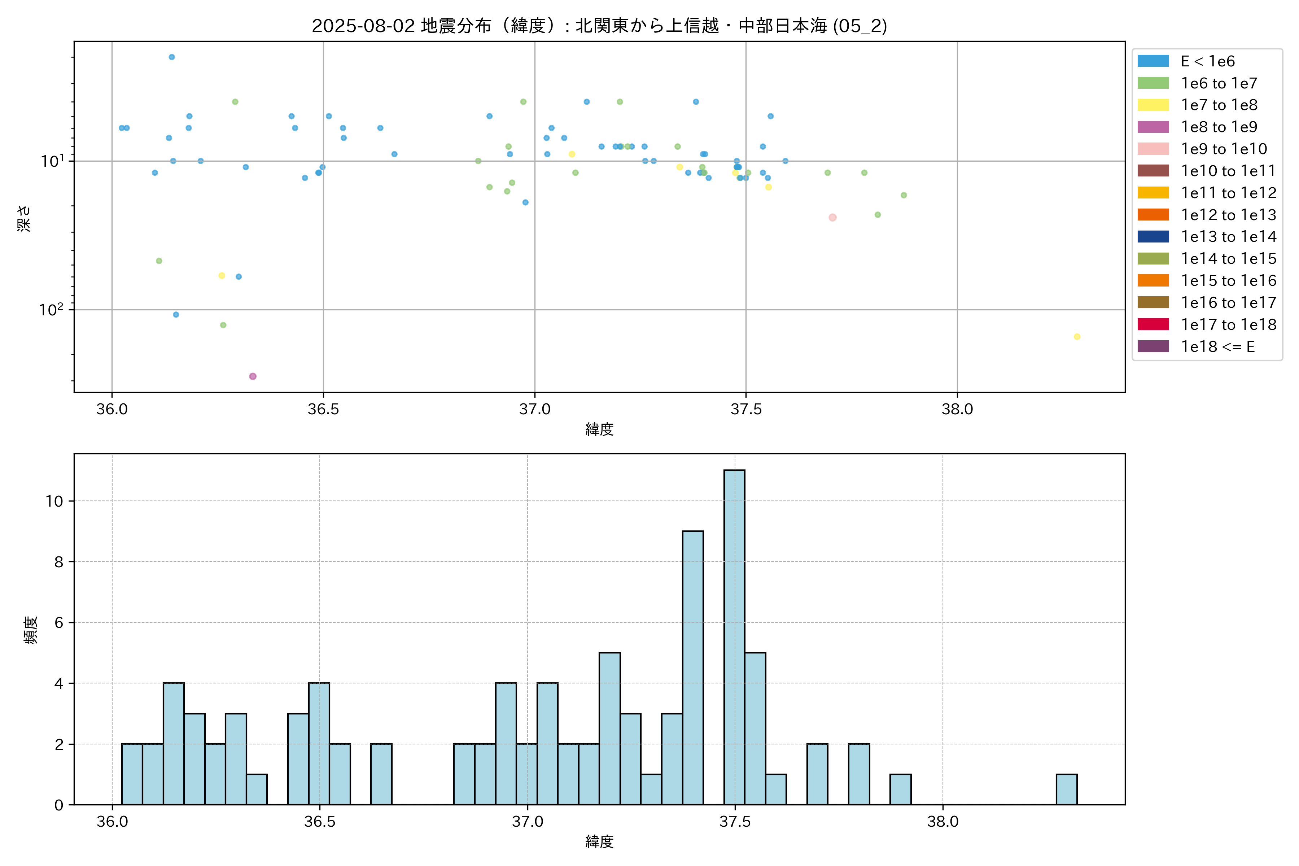Click the blue E < 1e6 legend swatch
1299x866 pixels.
[x=1153, y=61]
